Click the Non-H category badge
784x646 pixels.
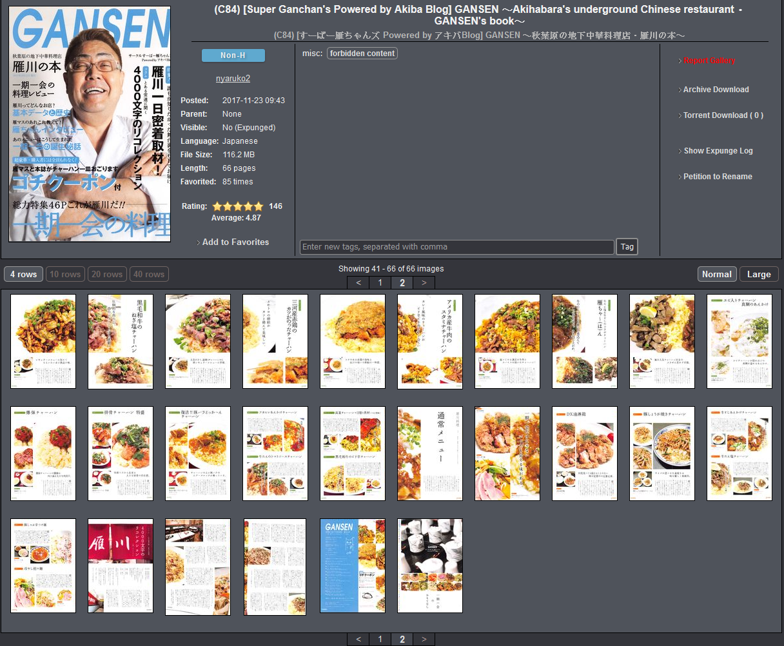click(233, 55)
